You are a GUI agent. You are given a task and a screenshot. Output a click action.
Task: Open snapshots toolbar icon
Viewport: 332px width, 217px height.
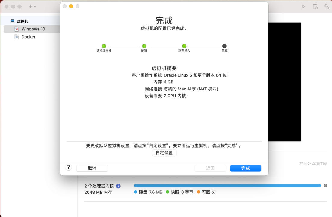click(315, 7)
